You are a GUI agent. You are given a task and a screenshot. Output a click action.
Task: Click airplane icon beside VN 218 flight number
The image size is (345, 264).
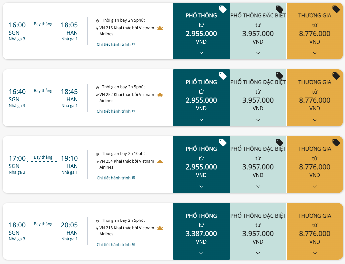tap(97, 228)
